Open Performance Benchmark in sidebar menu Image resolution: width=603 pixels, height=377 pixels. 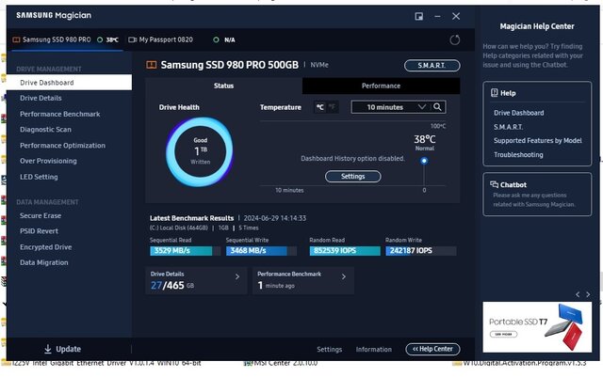60,114
